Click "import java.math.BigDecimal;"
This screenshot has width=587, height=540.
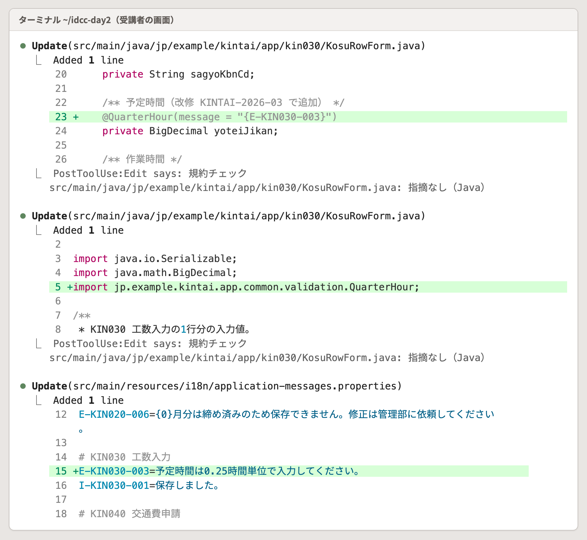pyautogui.click(x=155, y=273)
